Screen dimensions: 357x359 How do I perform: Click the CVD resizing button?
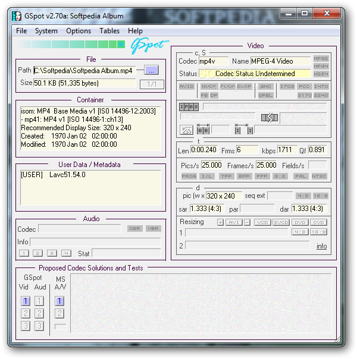[318, 222]
